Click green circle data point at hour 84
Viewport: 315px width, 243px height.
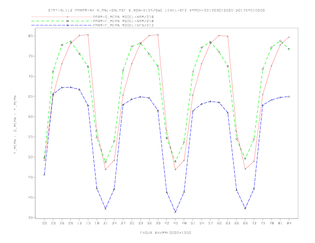(x=289, y=49)
